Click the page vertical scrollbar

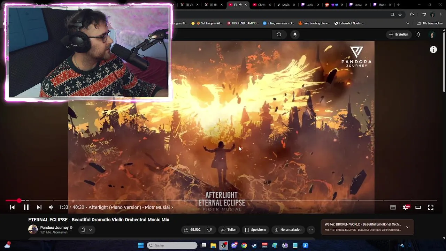click(444, 62)
